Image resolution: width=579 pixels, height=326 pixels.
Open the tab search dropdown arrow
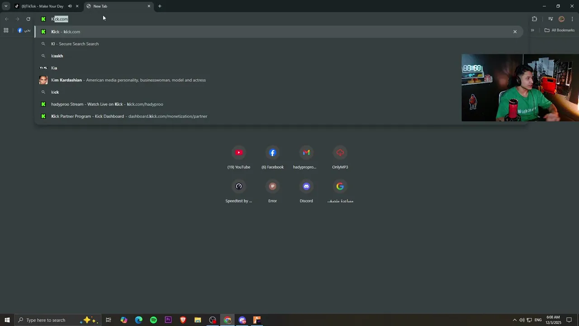(x=5, y=6)
